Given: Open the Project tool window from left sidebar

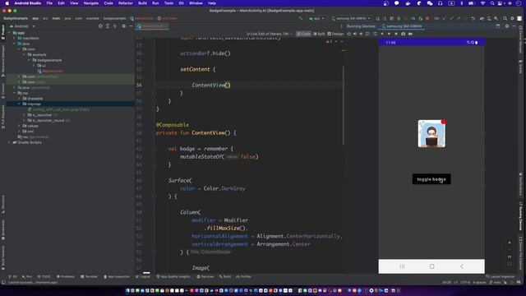Looking at the screenshot, I should click(3, 33).
